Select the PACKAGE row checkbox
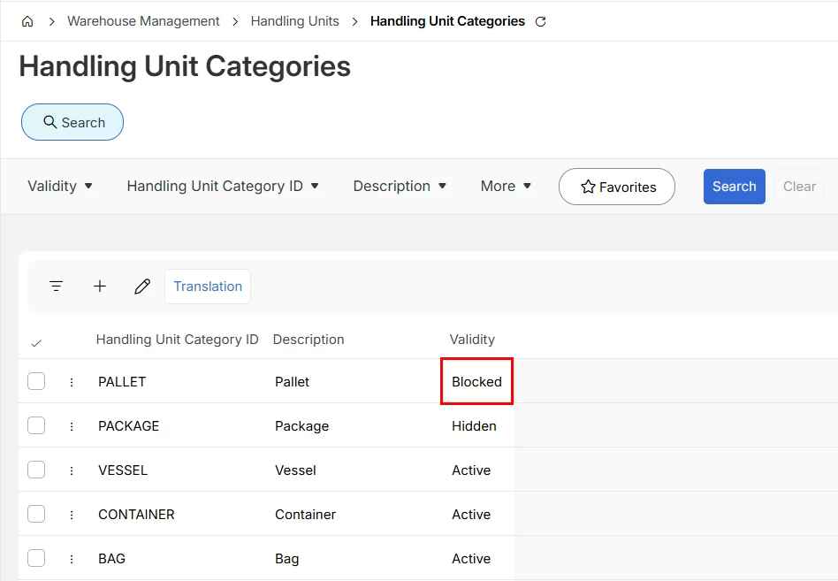This screenshot has width=838, height=581. point(36,425)
